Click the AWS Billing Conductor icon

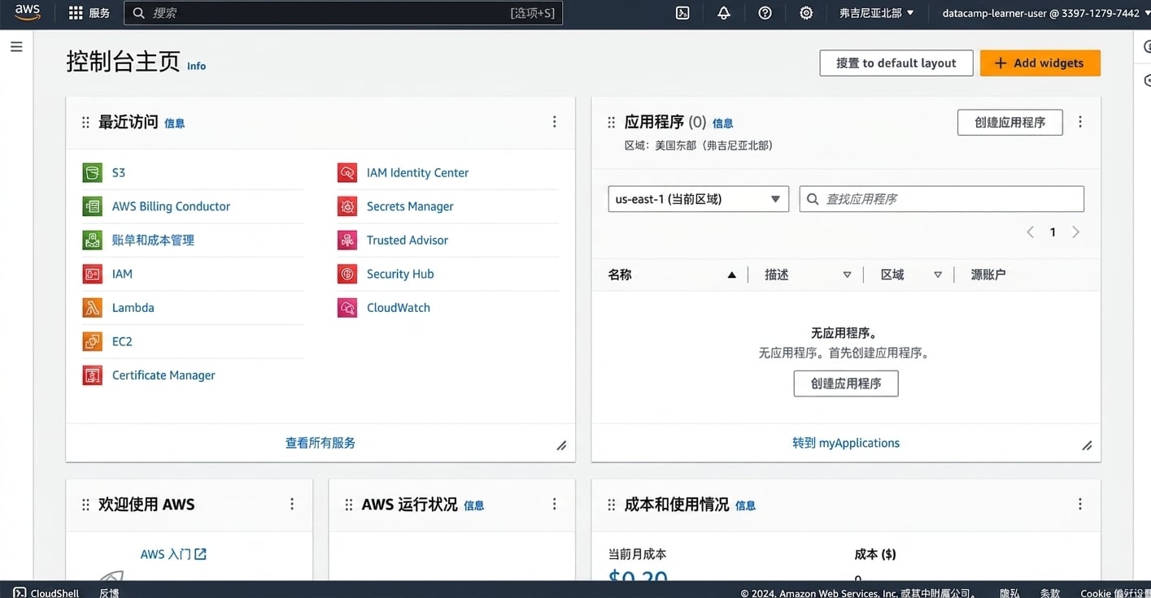92,206
